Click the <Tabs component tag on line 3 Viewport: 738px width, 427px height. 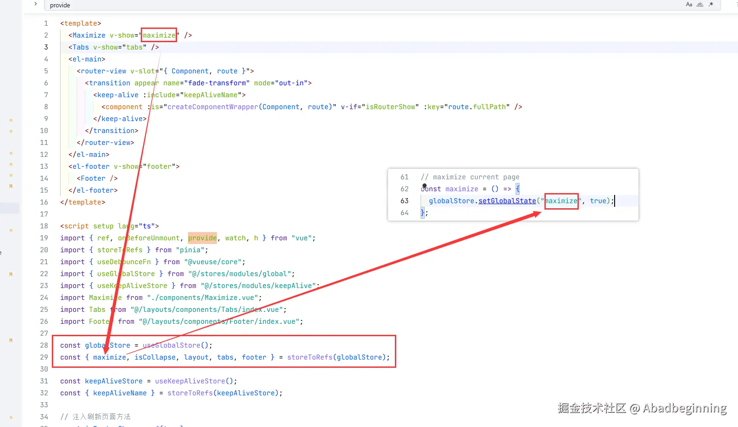click(78, 47)
